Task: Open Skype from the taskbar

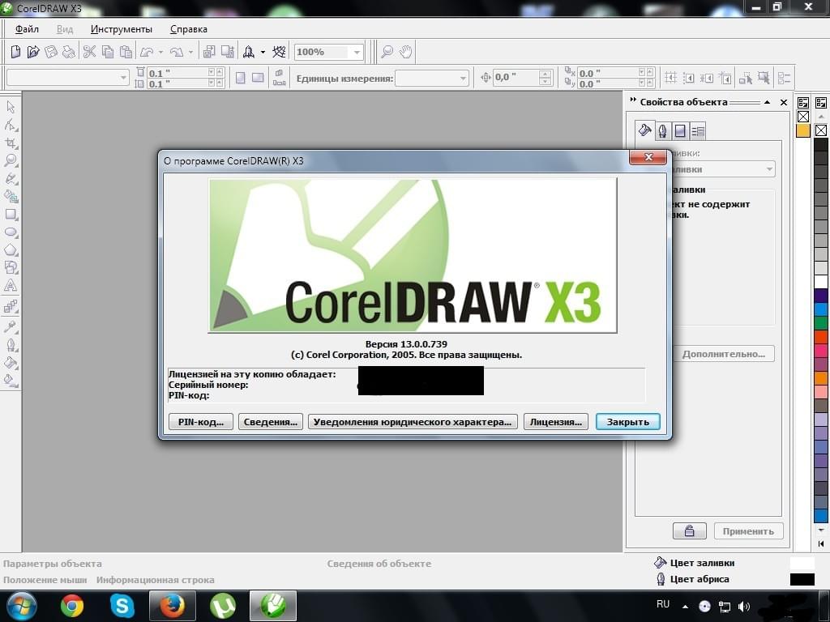Action: 122,606
